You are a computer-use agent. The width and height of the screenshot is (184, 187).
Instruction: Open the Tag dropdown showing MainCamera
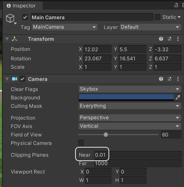click(x=65, y=27)
